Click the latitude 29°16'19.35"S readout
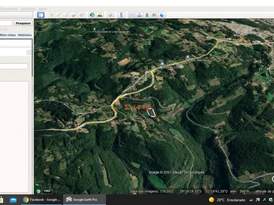Image resolution: width=274 pixels, height=205 pixels. (x=191, y=191)
